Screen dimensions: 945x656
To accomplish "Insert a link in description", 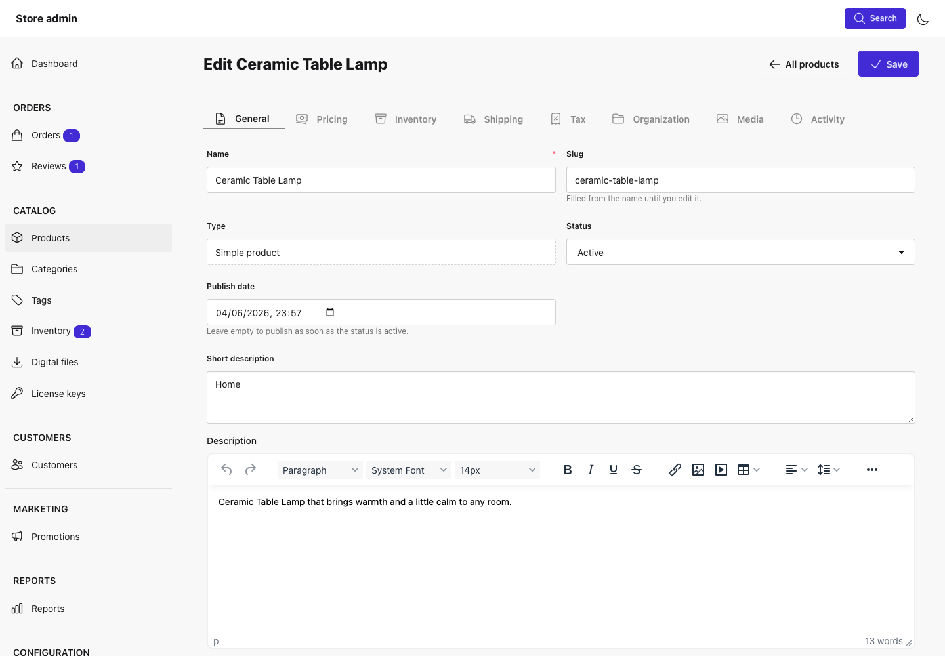I will 675,470.
